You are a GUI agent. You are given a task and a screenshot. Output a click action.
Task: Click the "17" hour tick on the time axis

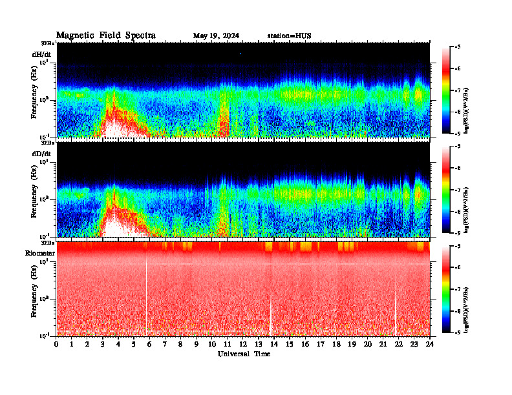pyautogui.click(x=321, y=344)
